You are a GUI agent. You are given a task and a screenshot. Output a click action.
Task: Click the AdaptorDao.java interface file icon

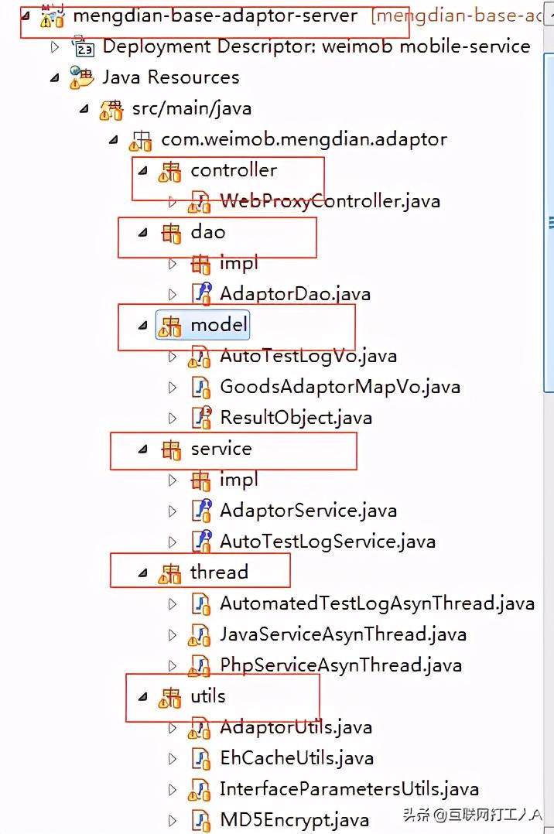pos(200,293)
